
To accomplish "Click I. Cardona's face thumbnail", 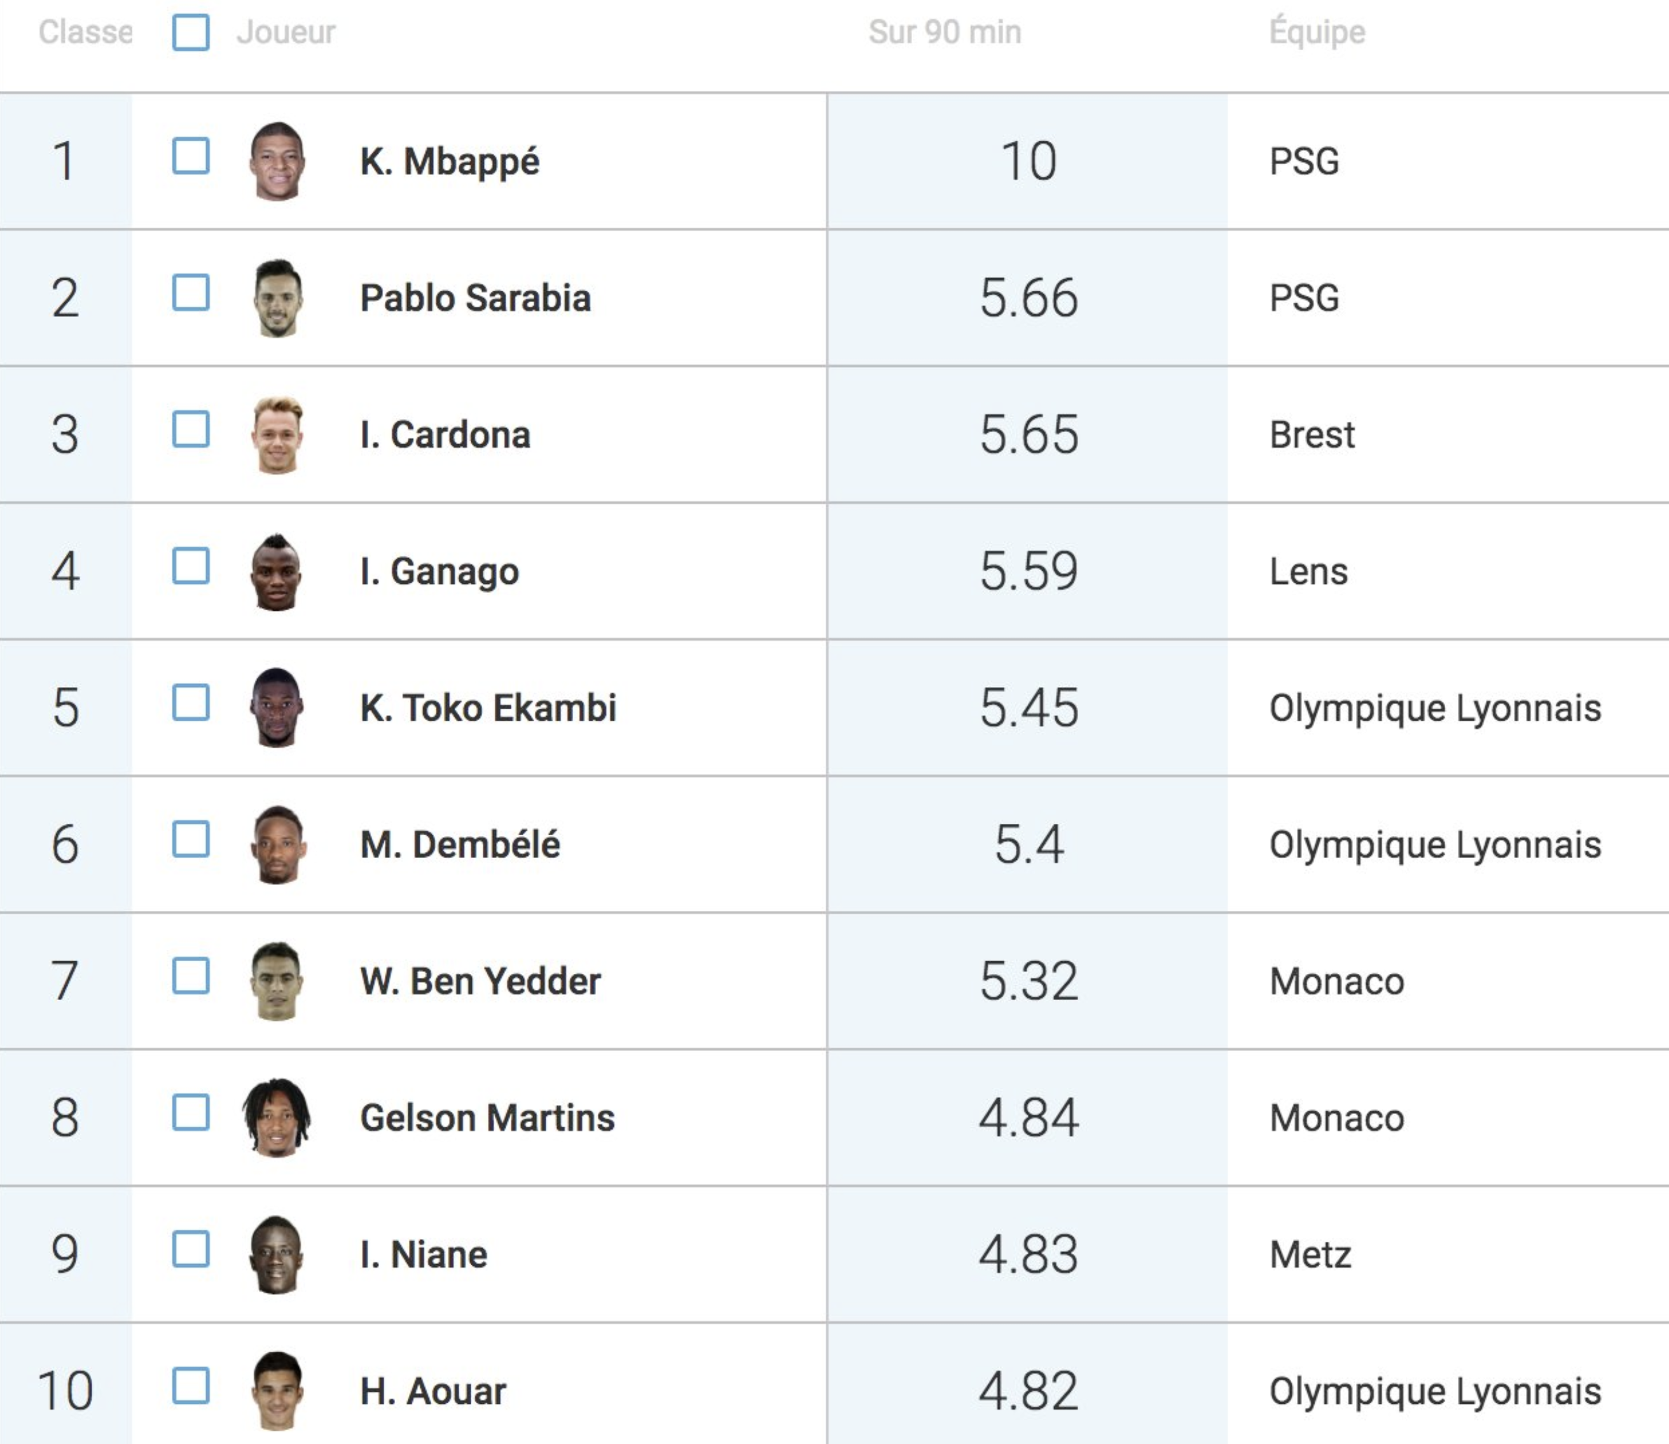I will [277, 435].
